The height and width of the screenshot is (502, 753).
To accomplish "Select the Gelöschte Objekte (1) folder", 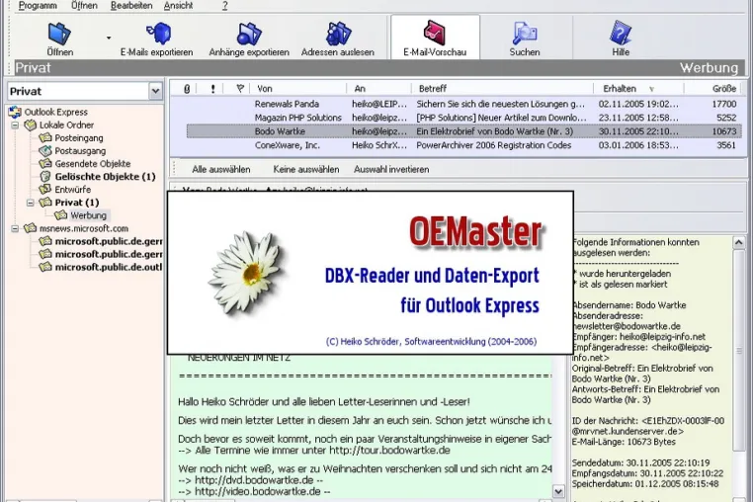I will 105,177.
